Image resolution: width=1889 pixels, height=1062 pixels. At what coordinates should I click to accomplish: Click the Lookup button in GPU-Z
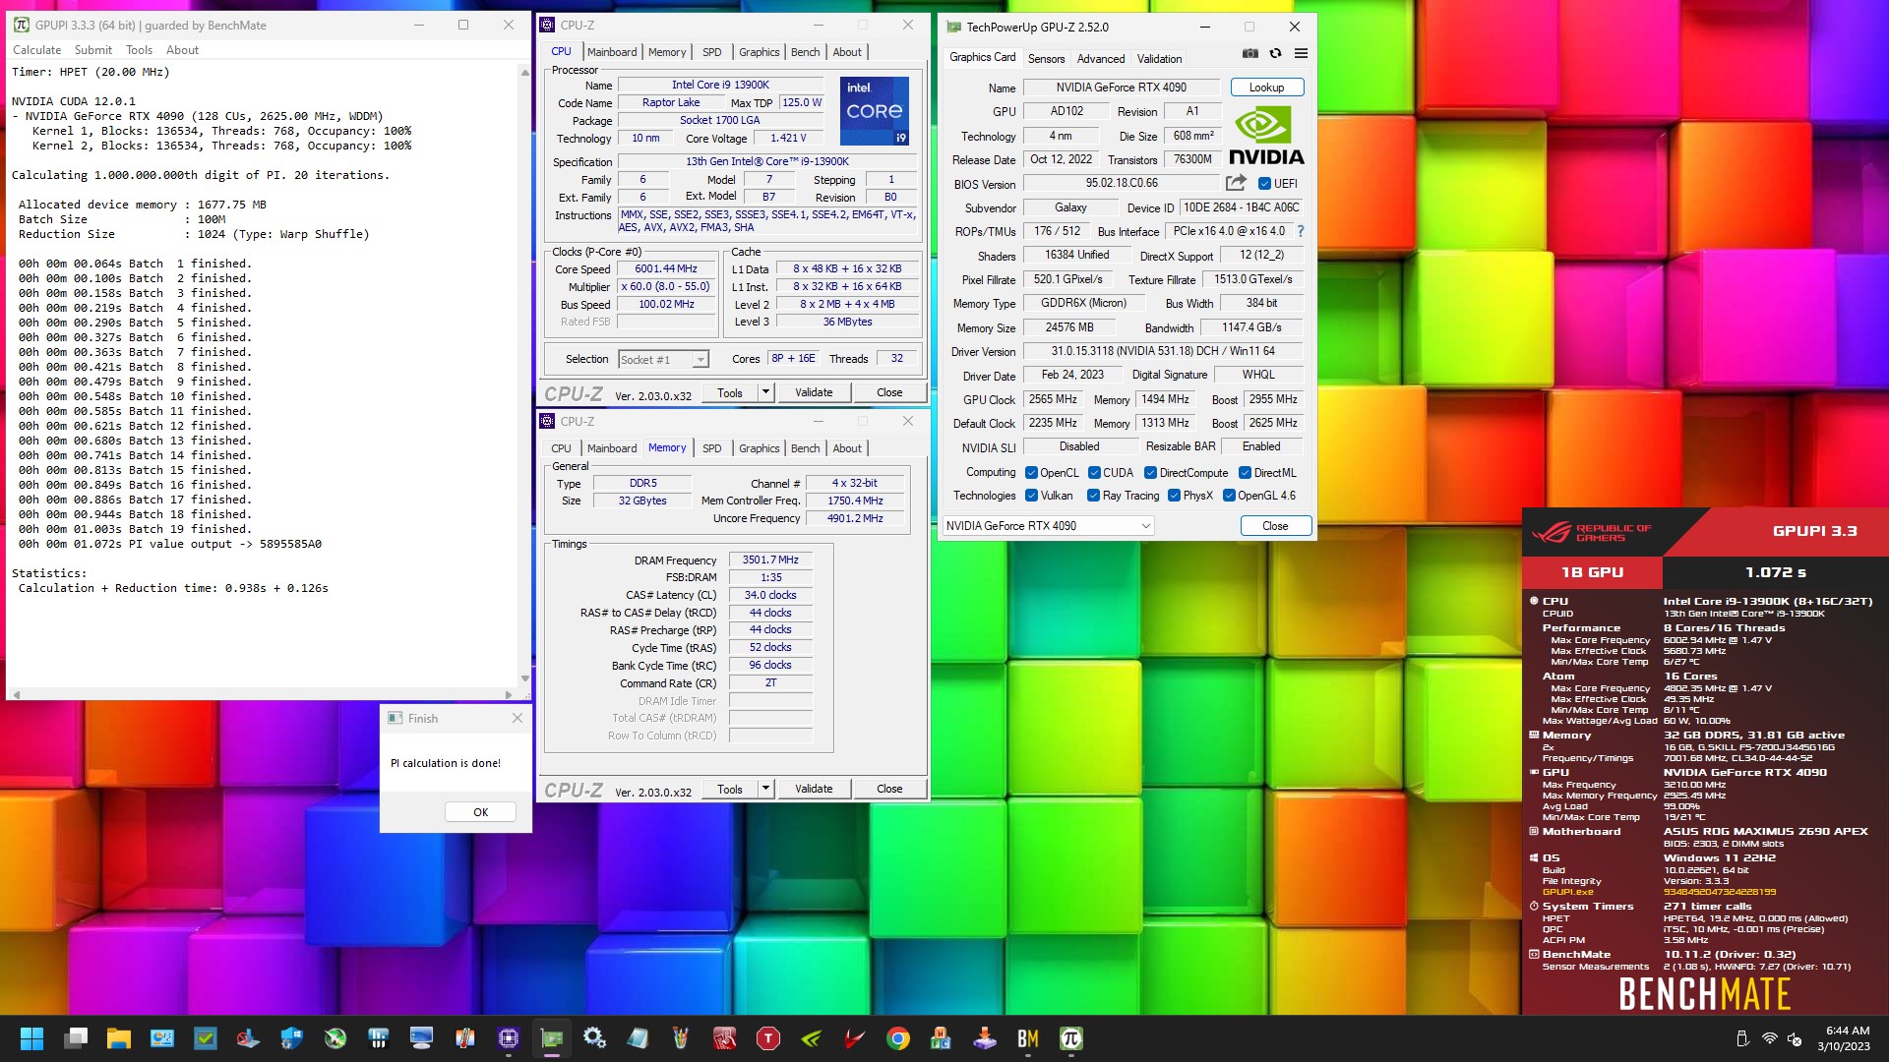[x=1266, y=88]
